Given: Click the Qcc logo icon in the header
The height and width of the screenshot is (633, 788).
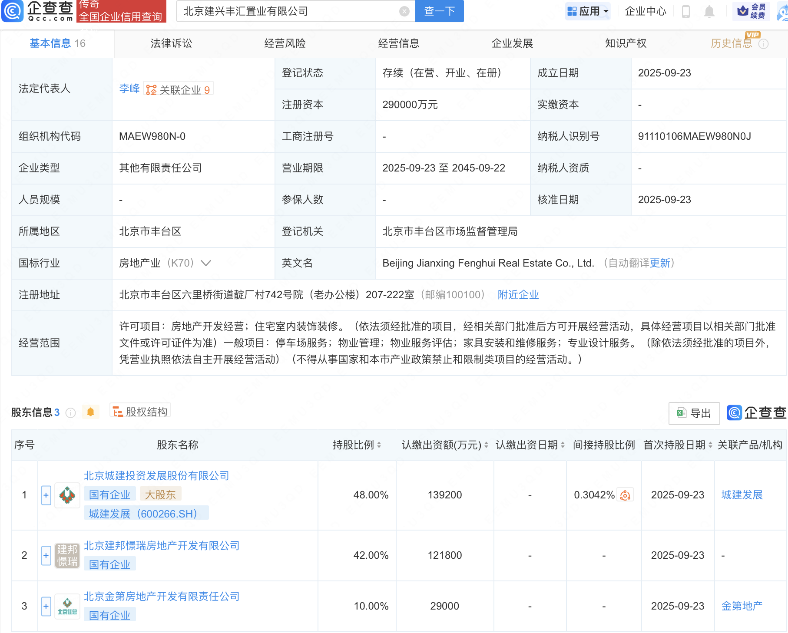Looking at the screenshot, I should [x=13, y=11].
